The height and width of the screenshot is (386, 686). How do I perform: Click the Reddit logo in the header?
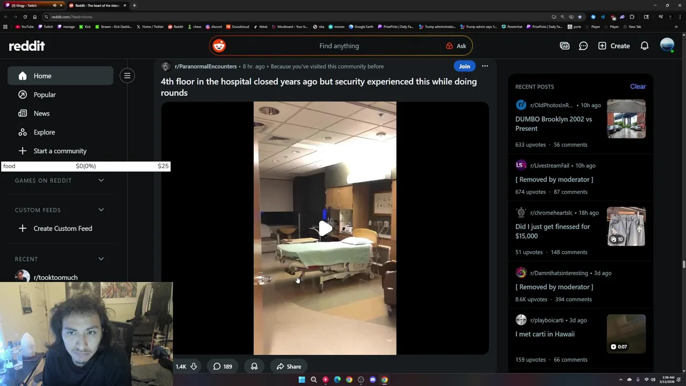[27, 46]
